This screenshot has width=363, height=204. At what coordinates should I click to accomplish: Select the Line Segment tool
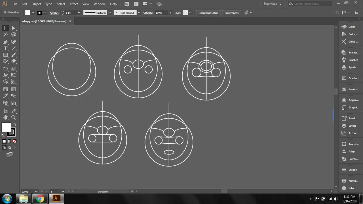14,48
